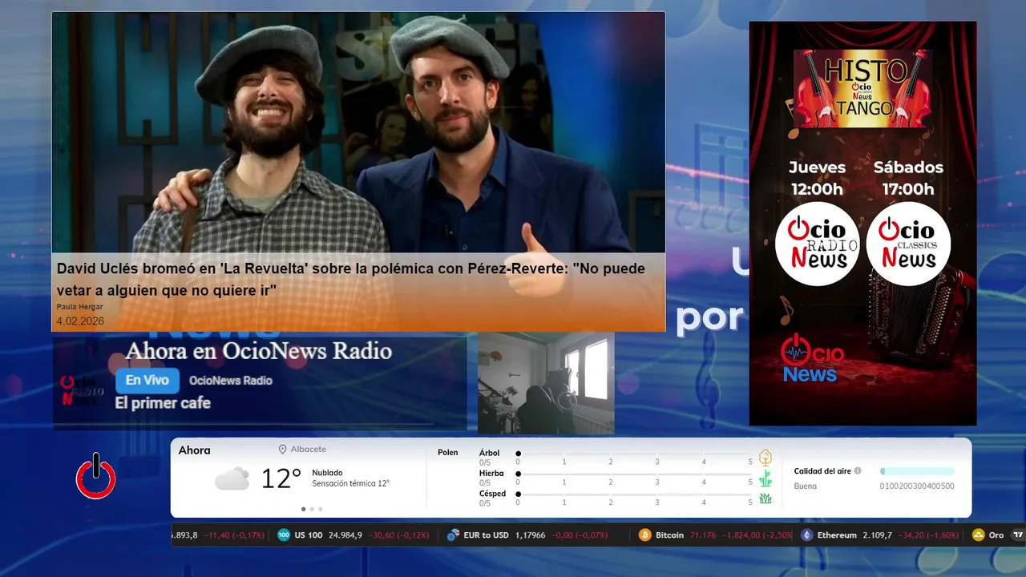This screenshot has height=577, width=1026.
Task: Click the Ethereum coin icon
Action: (807, 535)
